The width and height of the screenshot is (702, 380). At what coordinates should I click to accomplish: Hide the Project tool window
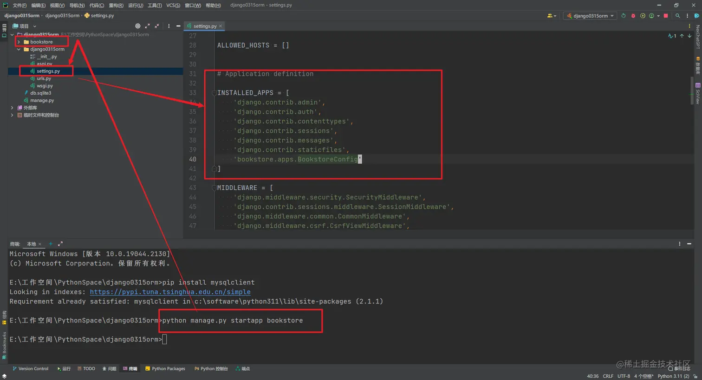178,26
